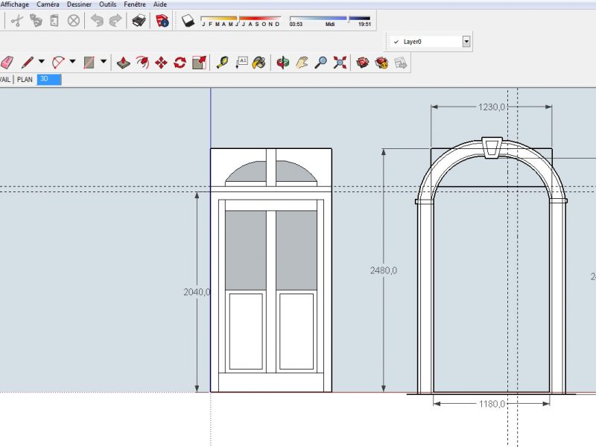Click the 1230,0 dimension label
Screen dimensions: 596x447
[492, 107]
